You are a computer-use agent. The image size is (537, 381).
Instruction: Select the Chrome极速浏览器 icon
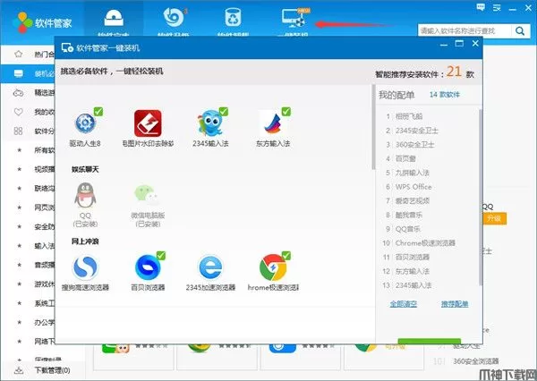(x=273, y=267)
